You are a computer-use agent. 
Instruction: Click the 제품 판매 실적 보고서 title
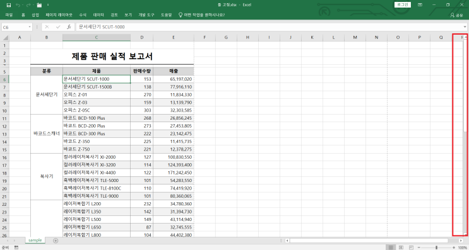click(x=112, y=56)
